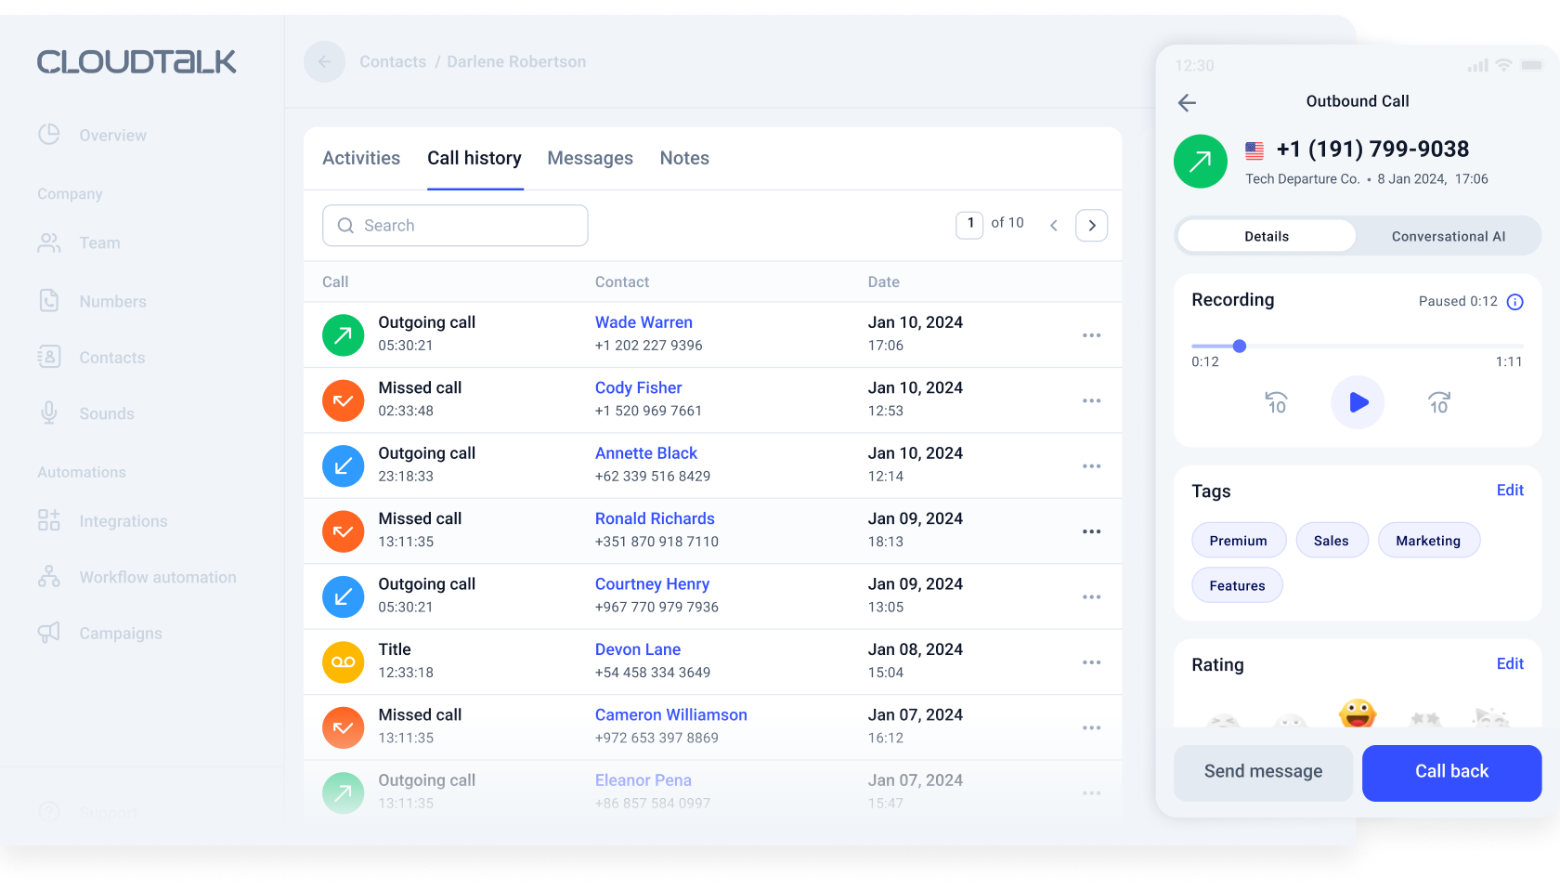Select the happy face rating emoji
The height and width of the screenshot is (890, 1560).
point(1357,713)
